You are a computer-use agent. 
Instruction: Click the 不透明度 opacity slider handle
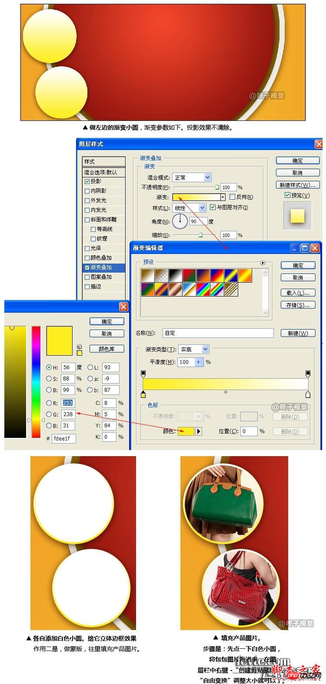tap(217, 187)
